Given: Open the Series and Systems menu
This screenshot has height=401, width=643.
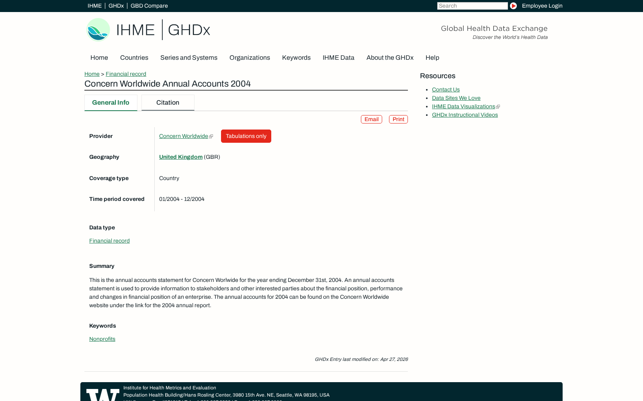Looking at the screenshot, I should point(189,58).
